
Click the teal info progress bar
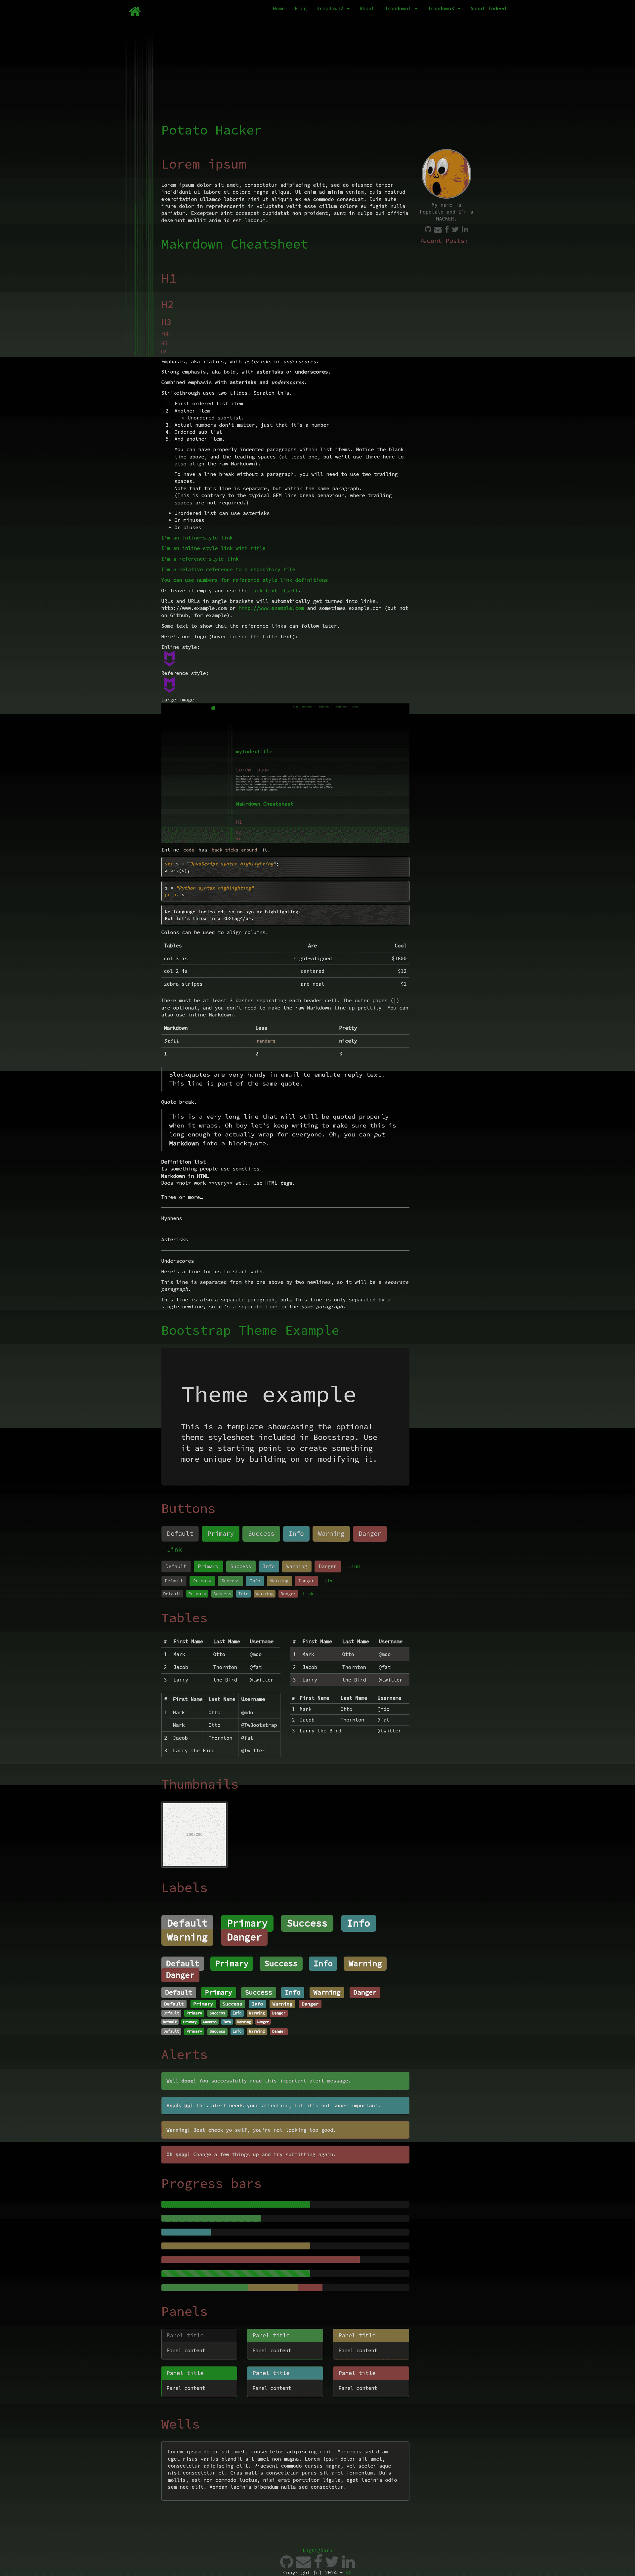pos(186,2232)
